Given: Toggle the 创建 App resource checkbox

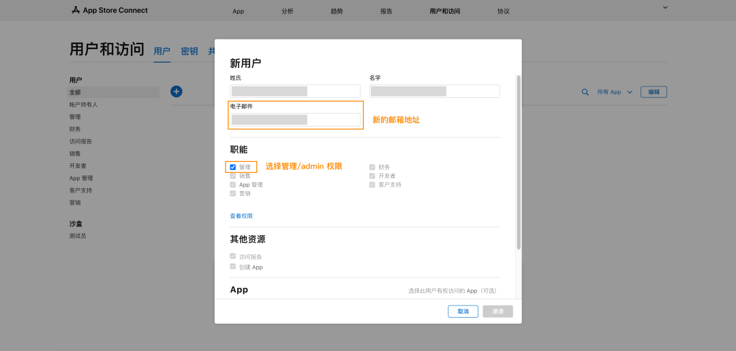Looking at the screenshot, I should [233, 267].
